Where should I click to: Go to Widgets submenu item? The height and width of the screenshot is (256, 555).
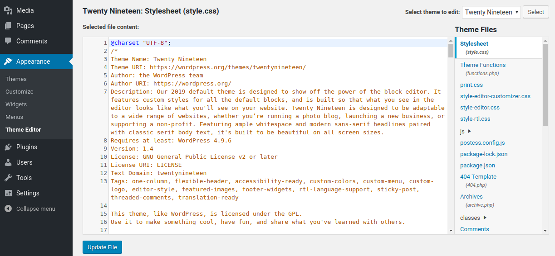pyautogui.click(x=16, y=104)
